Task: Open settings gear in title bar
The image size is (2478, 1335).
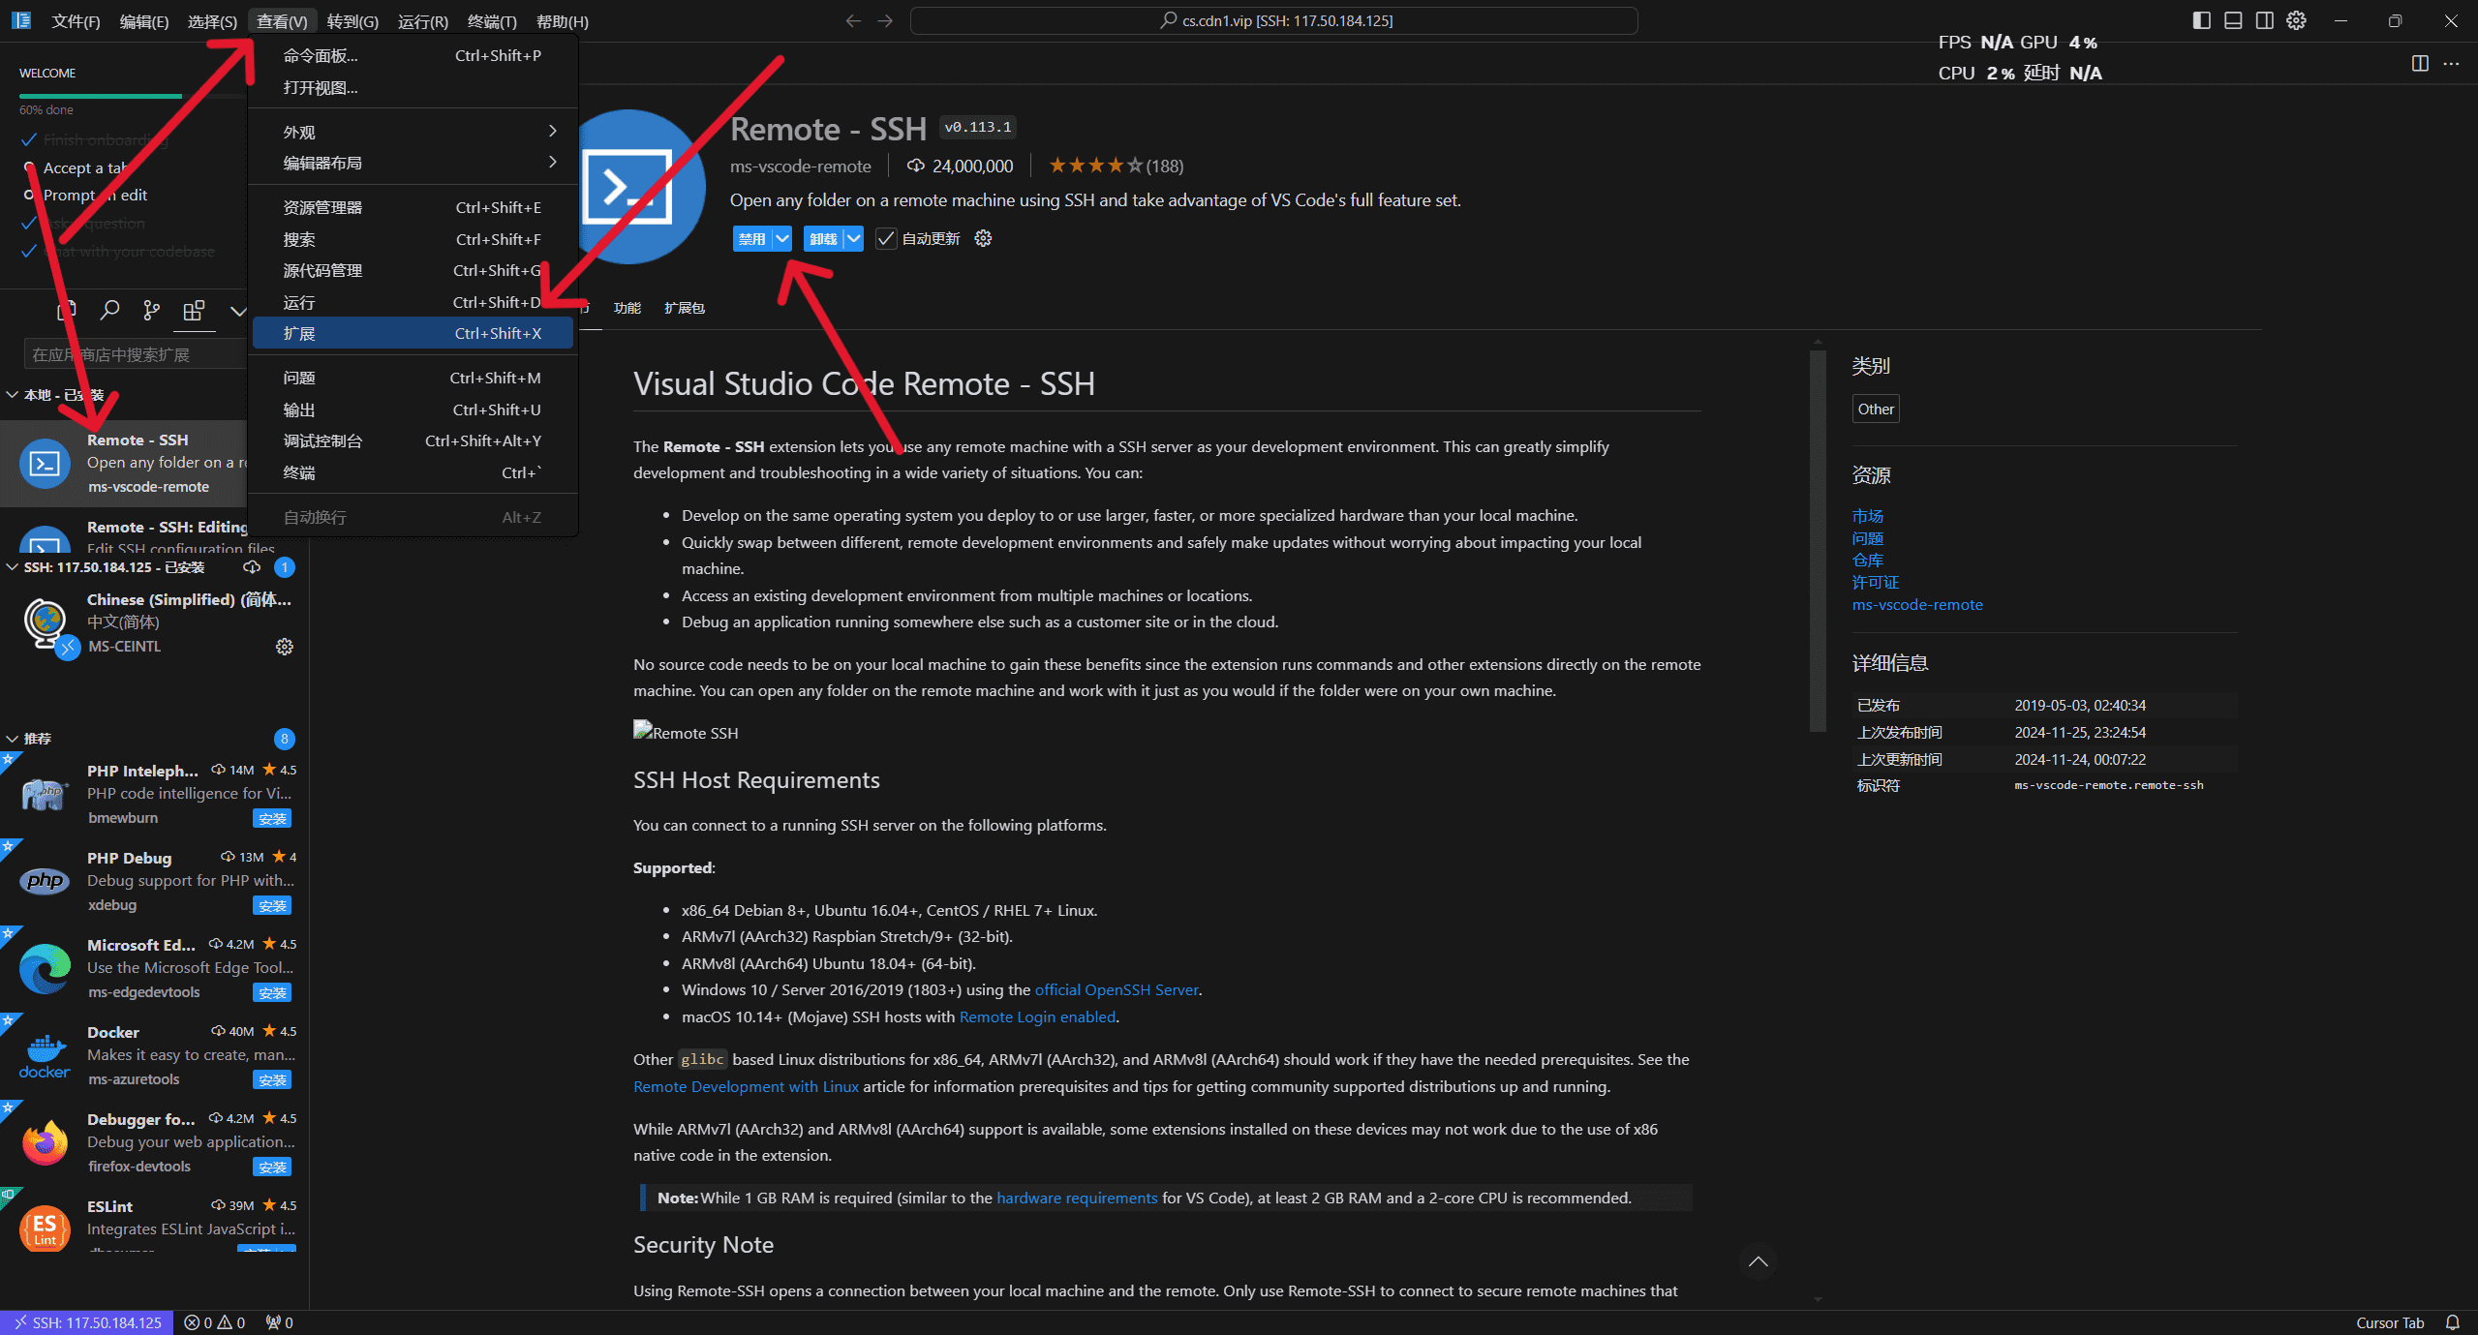Action: click(2296, 20)
